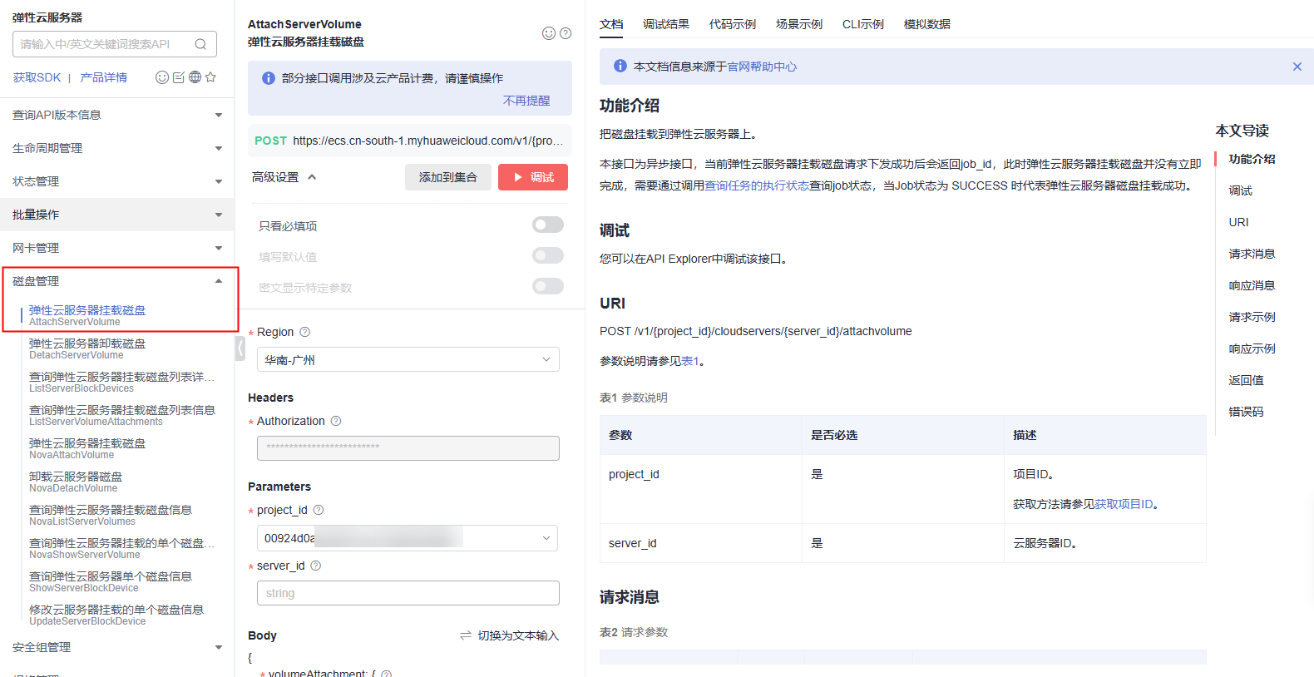Image resolution: width=1314 pixels, height=677 pixels.
Task: Select ListServerVolumeAttachments API item
Action: coord(122,415)
